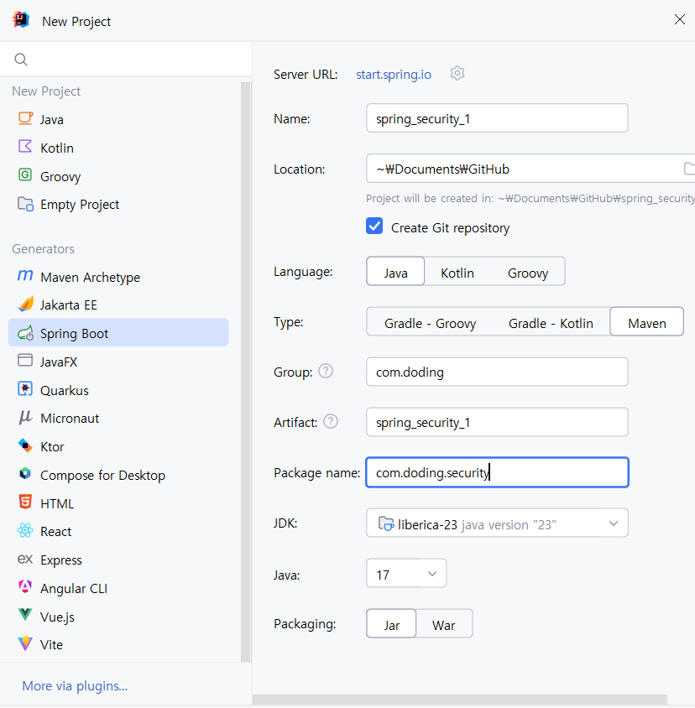The width and height of the screenshot is (695, 708).
Task: Focus the project type search field
Action: [126, 60]
